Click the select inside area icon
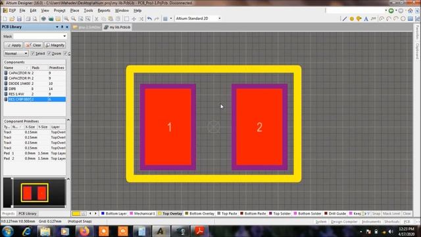Image resolution: width=421 pixels, height=237 pixels. pyautogui.click(x=126, y=19)
